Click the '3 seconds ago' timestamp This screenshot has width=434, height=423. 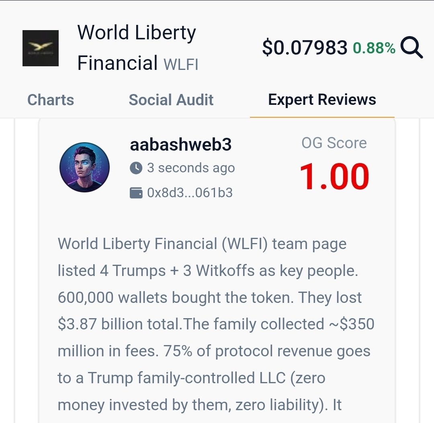coord(191,168)
